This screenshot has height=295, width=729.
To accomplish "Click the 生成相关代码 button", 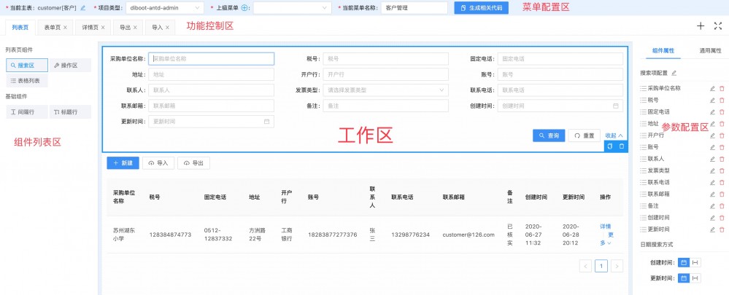I will (x=481, y=8).
